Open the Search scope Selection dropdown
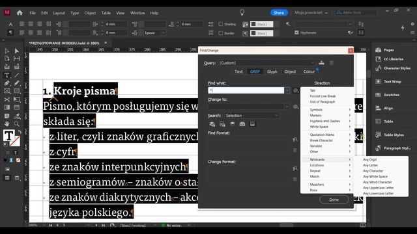Viewport: 417px width, 234px height. pos(252,116)
